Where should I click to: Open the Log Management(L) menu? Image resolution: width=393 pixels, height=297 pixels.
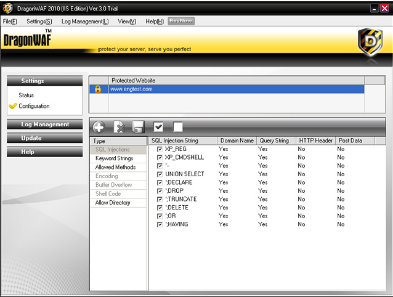pos(85,22)
